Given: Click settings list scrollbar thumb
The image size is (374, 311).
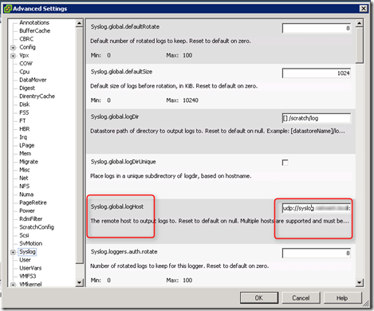Looking at the screenshot, I should (359, 45).
